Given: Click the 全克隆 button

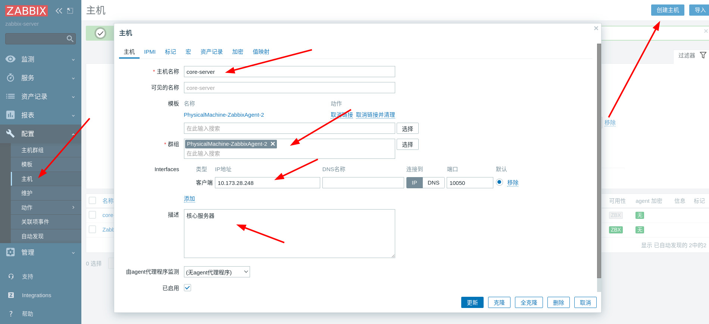Looking at the screenshot, I should 529,302.
